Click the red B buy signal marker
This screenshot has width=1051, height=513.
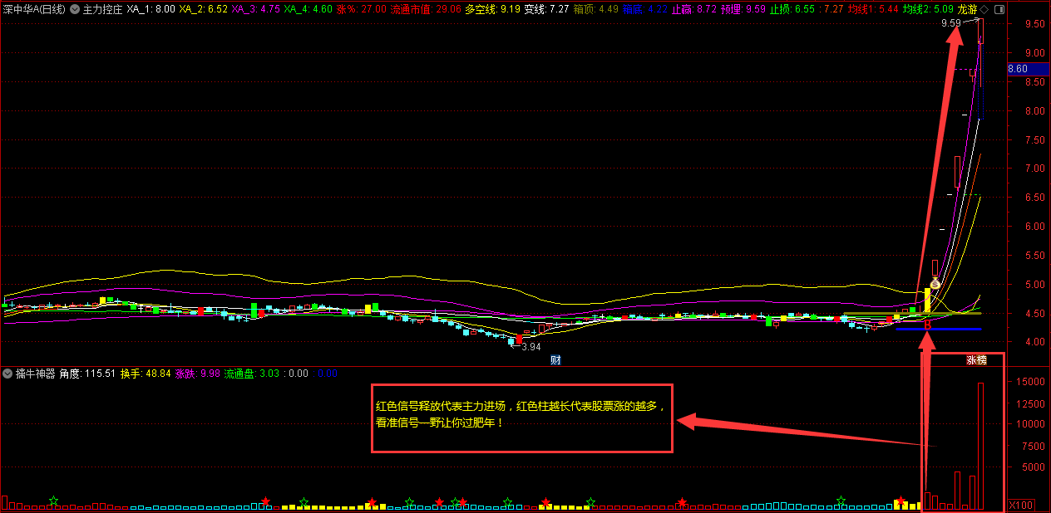click(927, 326)
